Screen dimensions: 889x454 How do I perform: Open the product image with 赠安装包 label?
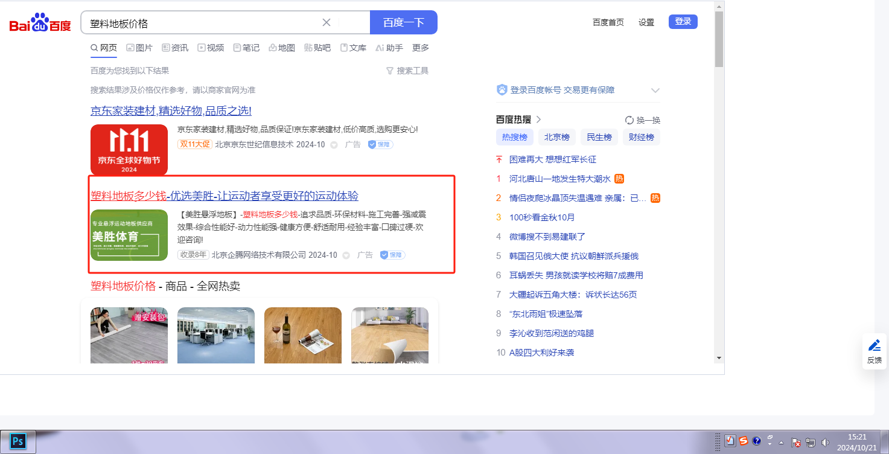click(129, 336)
